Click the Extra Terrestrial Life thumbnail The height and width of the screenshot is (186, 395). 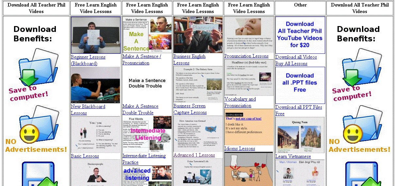point(198,172)
